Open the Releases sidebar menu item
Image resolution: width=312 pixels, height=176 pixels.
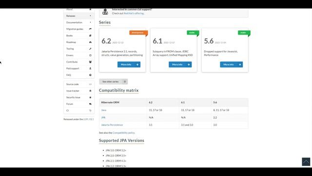pos(79,16)
